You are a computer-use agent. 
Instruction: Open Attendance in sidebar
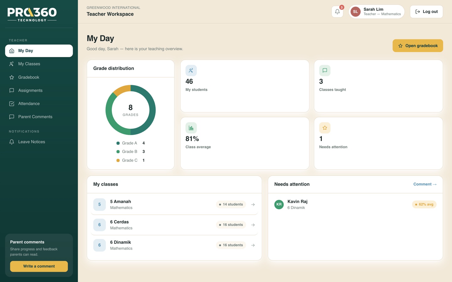click(x=39, y=104)
